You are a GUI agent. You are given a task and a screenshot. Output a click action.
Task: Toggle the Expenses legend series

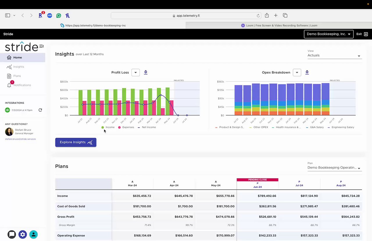[x=126, y=127]
